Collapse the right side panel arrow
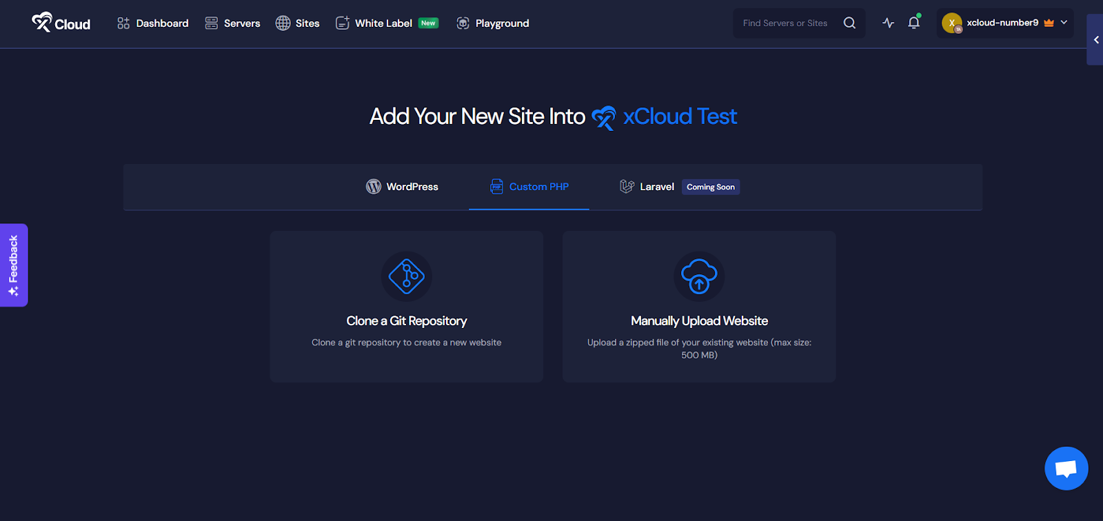This screenshot has height=521, width=1103. 1095,40
